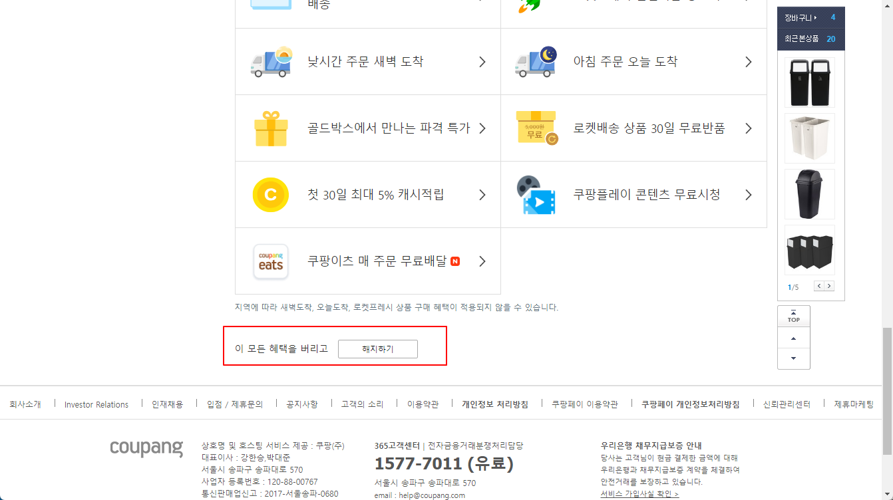
Task: Click the Coupang footer logo
Action: coord(146,448)
